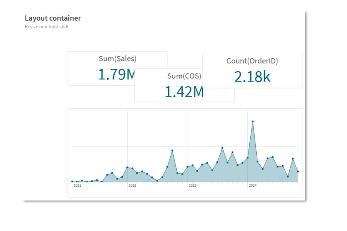
Task: Click the Sum(COS) KPI title
Action: click(184, 76)
